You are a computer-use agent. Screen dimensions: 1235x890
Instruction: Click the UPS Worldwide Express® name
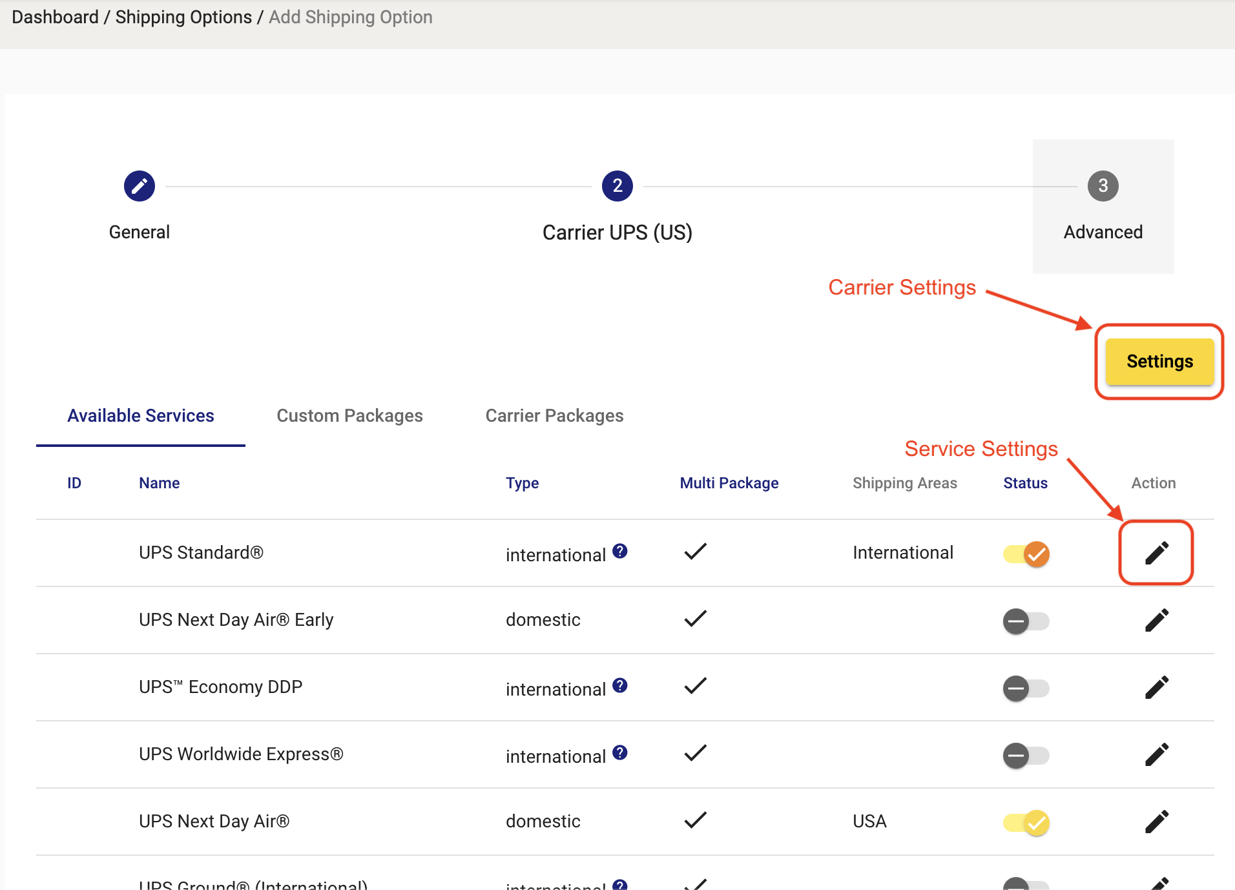pyautogui.click(x=241, y=754)
